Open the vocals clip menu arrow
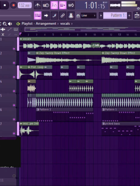 coord(21,39)
